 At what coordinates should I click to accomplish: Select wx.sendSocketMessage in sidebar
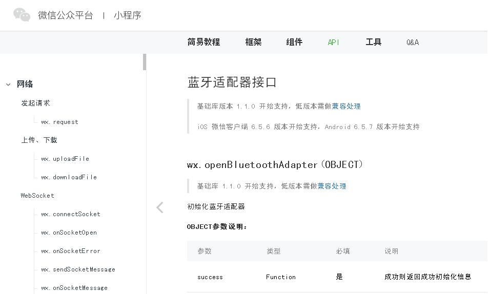tap(78, 269)
